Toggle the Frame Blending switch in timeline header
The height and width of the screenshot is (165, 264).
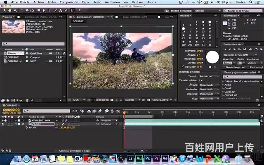(94, 111)
